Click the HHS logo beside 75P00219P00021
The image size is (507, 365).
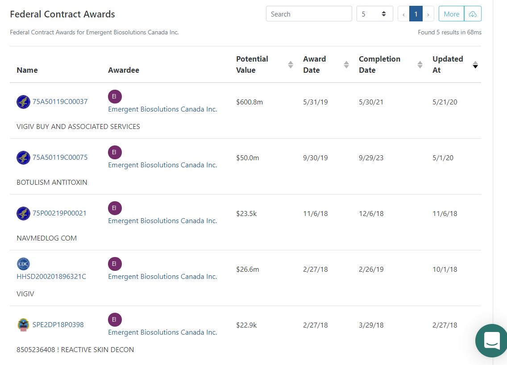pyautogui.click(x=23, y=213)
